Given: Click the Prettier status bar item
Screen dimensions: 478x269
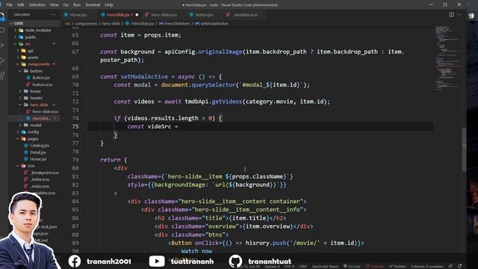Looking at the screenshot, I should tap(397, 266).
